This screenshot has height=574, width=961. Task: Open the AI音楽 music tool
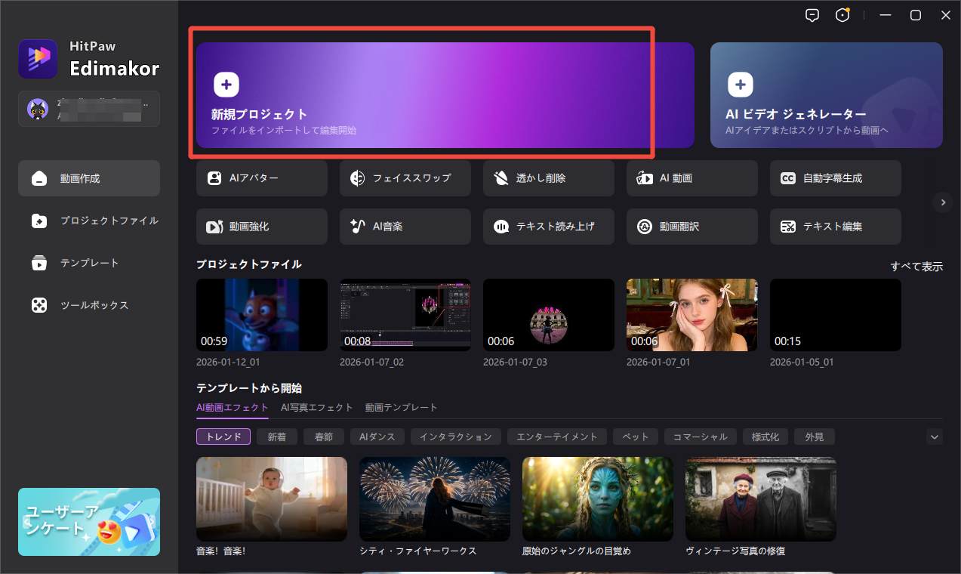pyautogui.click(x=405, y=226)
